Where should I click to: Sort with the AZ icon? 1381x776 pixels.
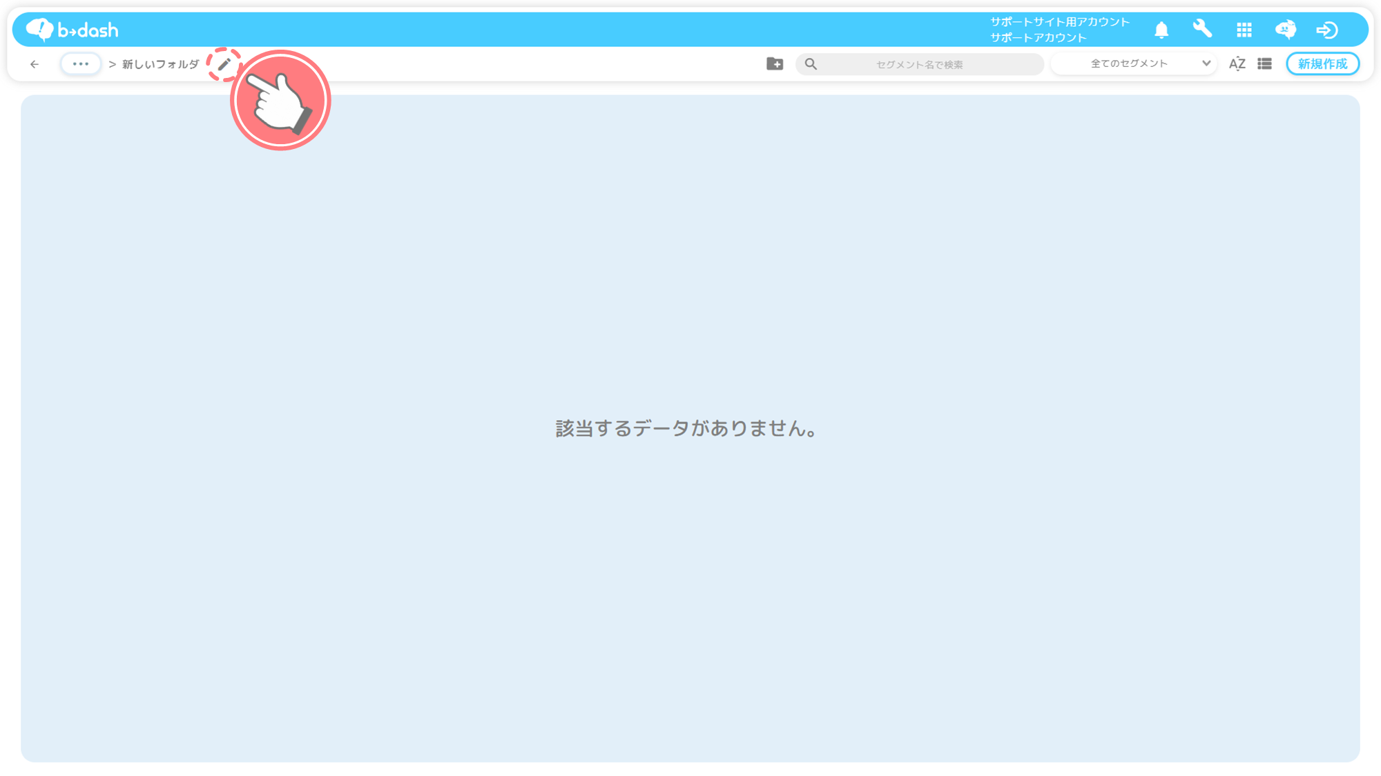pyautogui.click(x=1237, y=64)
